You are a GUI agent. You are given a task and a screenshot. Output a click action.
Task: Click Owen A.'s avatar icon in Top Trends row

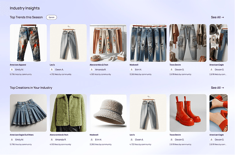pos(51,70)
